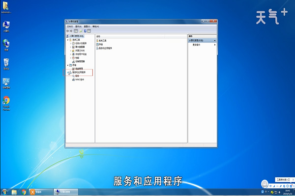Collapse the 计算机管理(本地) section in Actions pane
The height and width of the screenshot is (196, 295).
pos(215,40)
